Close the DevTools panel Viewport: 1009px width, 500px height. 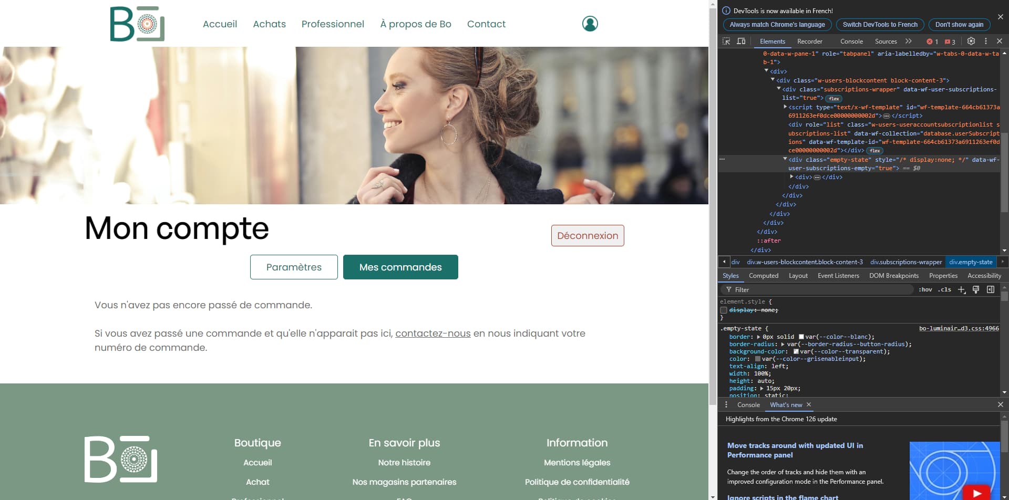pos(1000,41)
